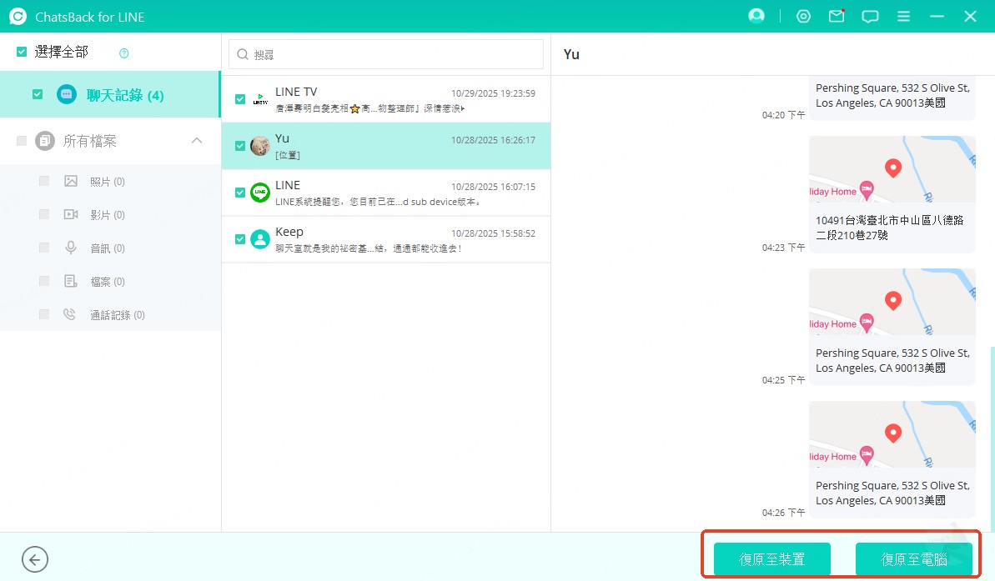
Task: Select the LINE TV conversation title
Action: (x=296, y=92)
